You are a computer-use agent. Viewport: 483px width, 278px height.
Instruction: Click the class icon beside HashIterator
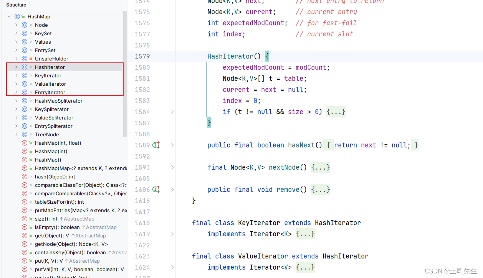(24, 67)
